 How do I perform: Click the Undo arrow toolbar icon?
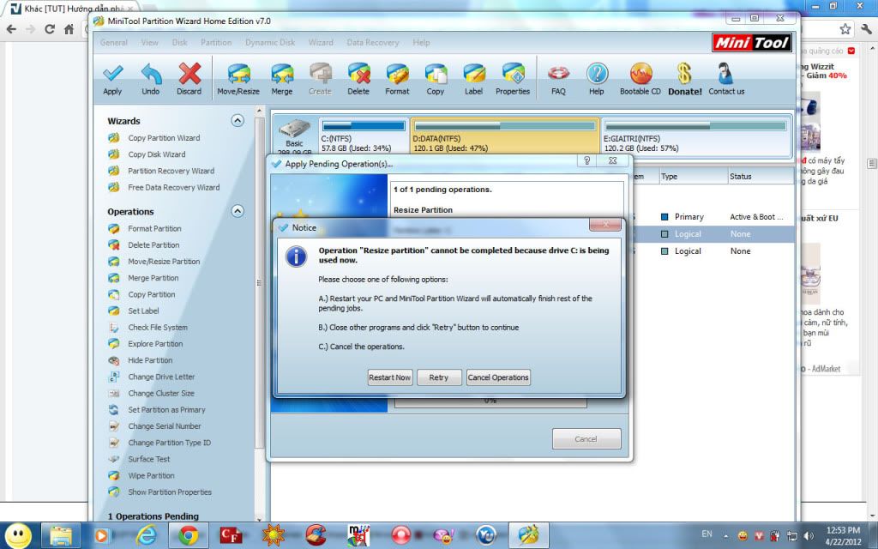click(x=151, y=74)
